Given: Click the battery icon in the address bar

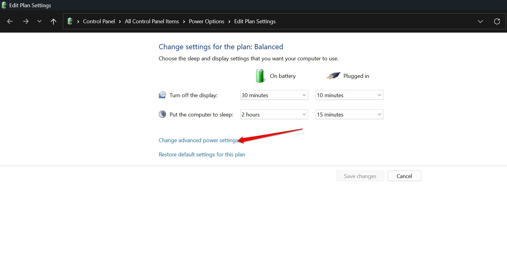Looking at the screenshot, I should click(70, 21).
